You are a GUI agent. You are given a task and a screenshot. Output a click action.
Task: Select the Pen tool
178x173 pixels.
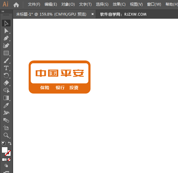tap(6, 38)
